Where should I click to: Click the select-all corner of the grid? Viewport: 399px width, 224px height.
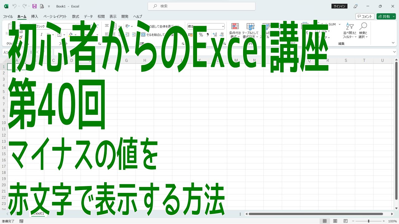(x=4, y=61)
